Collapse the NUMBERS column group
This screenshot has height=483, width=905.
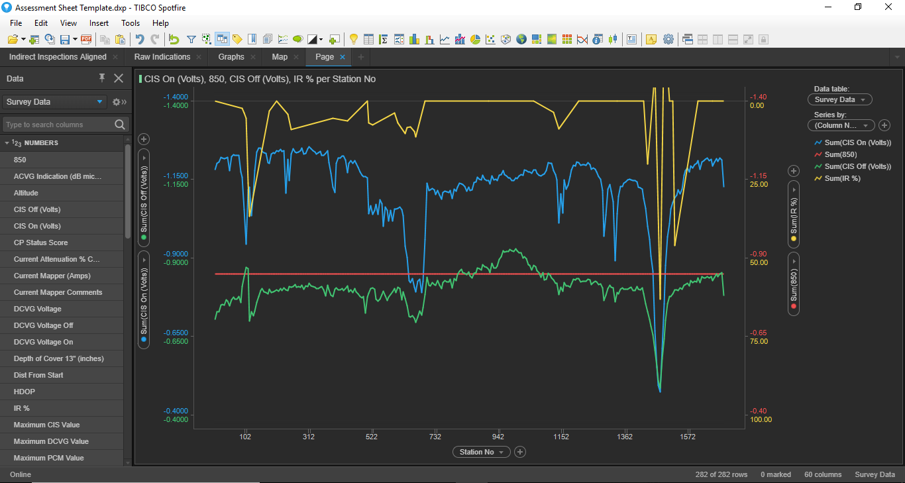coord(7,143)
